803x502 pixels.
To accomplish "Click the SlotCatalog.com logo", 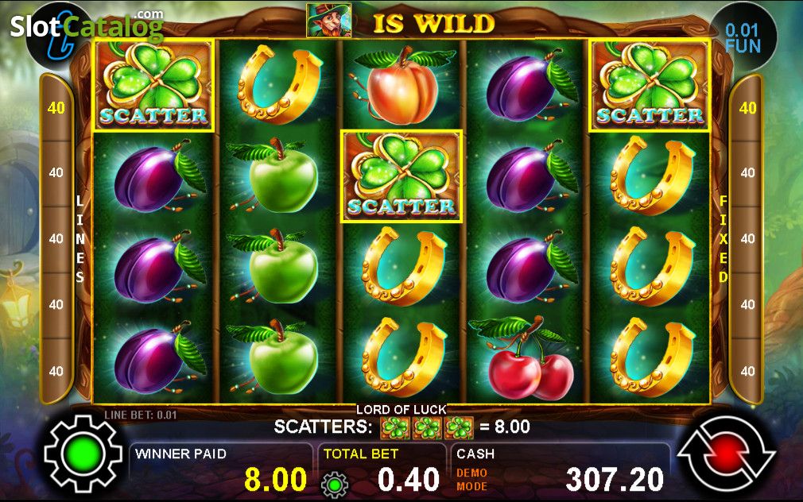I will click(x=87, y=25).
